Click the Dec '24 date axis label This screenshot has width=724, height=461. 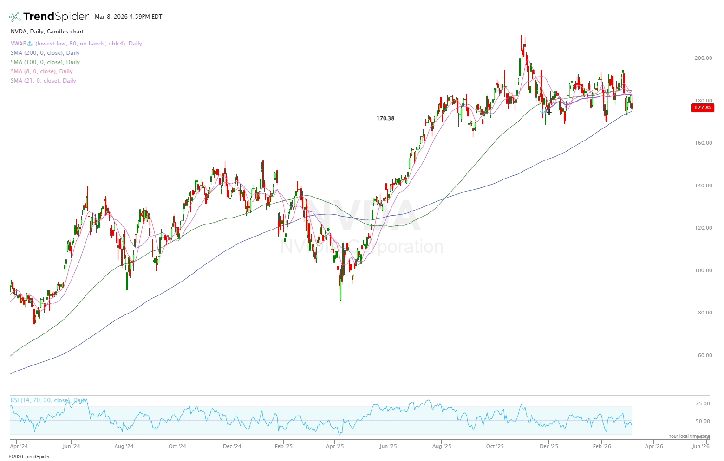click(x=232, y=446)
